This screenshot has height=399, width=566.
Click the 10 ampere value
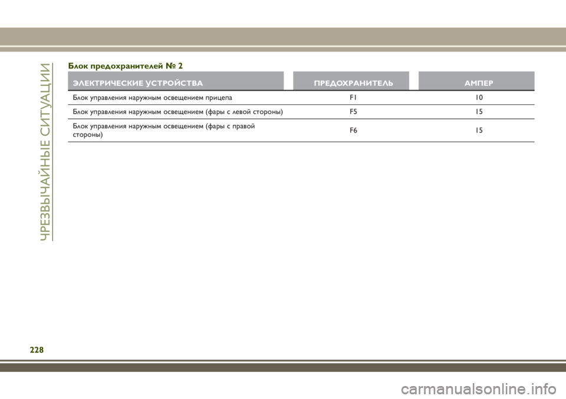click(478, 97)
